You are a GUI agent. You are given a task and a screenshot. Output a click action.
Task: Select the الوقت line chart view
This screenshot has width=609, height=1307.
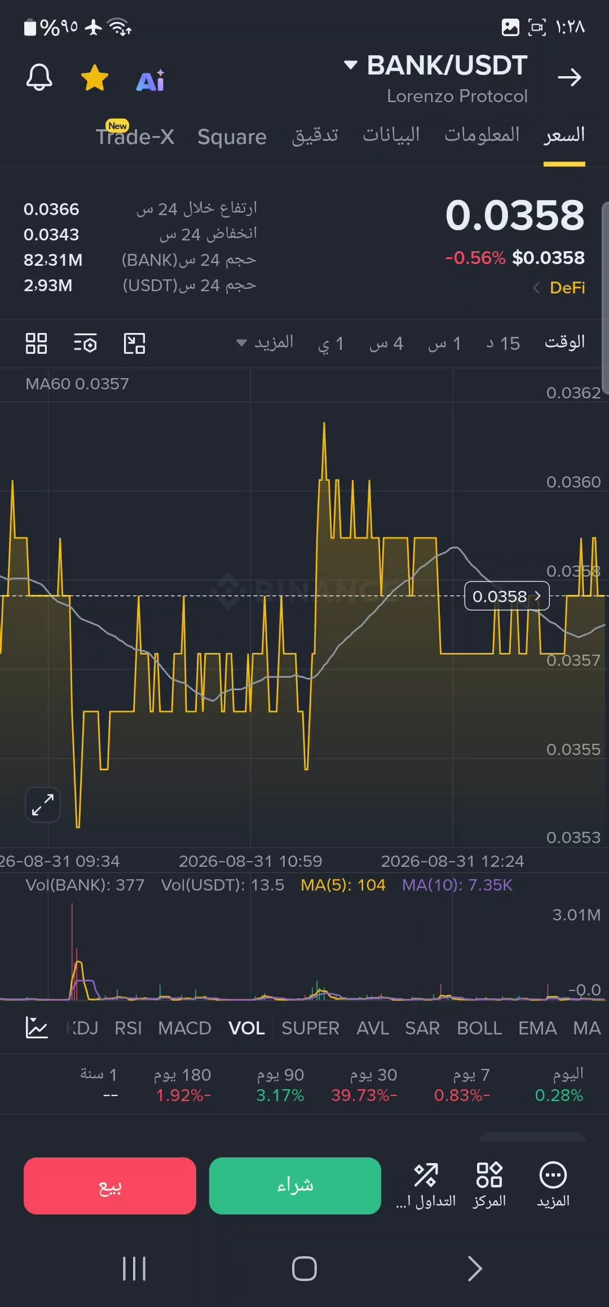click(564, 342)
